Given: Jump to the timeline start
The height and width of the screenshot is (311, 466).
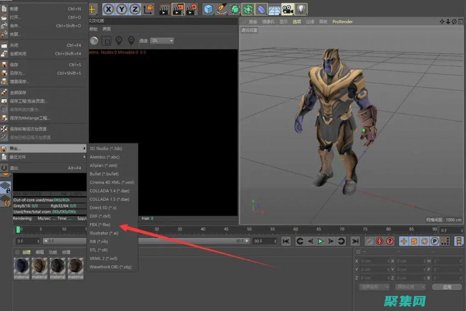Looking at the screenshot, I should (x=286, y=241).
